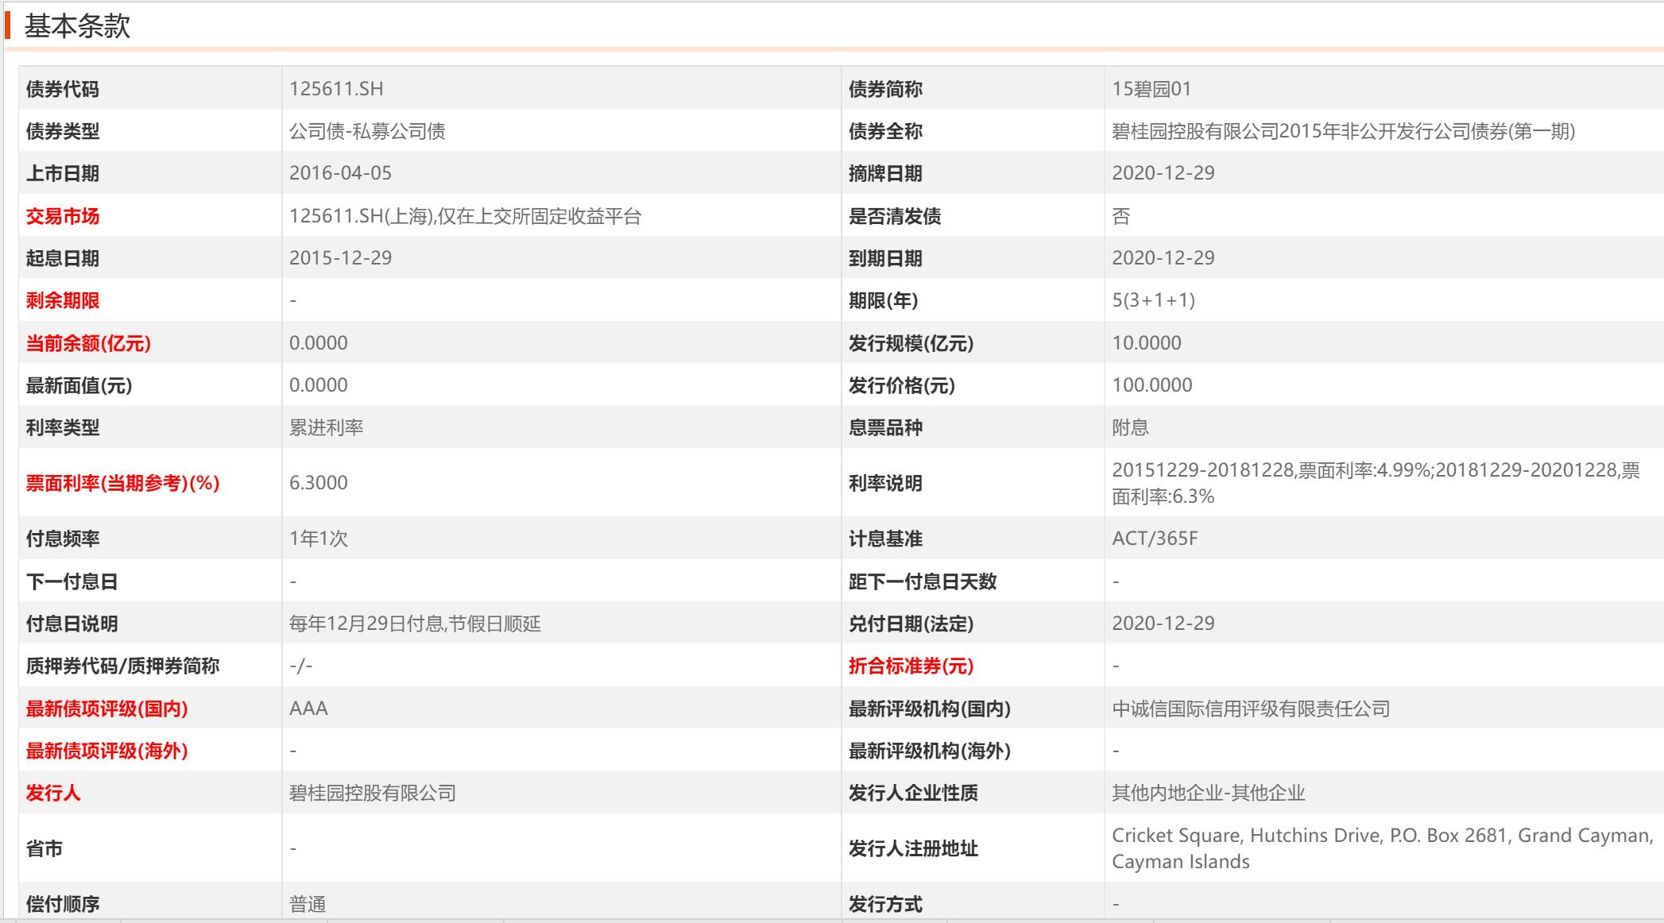Click the bond type 公司债-私募公司债
This screenshot has width=1664, height=923.
(x=367, y=131)
